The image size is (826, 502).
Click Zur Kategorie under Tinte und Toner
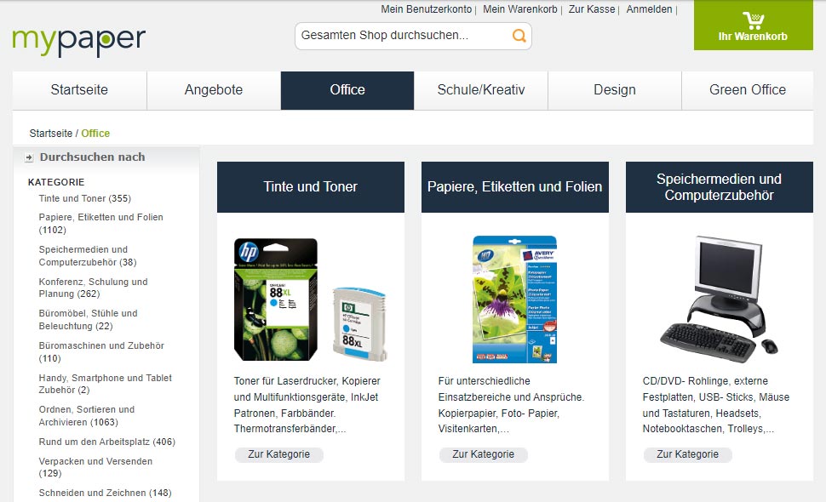coord(279,454)
